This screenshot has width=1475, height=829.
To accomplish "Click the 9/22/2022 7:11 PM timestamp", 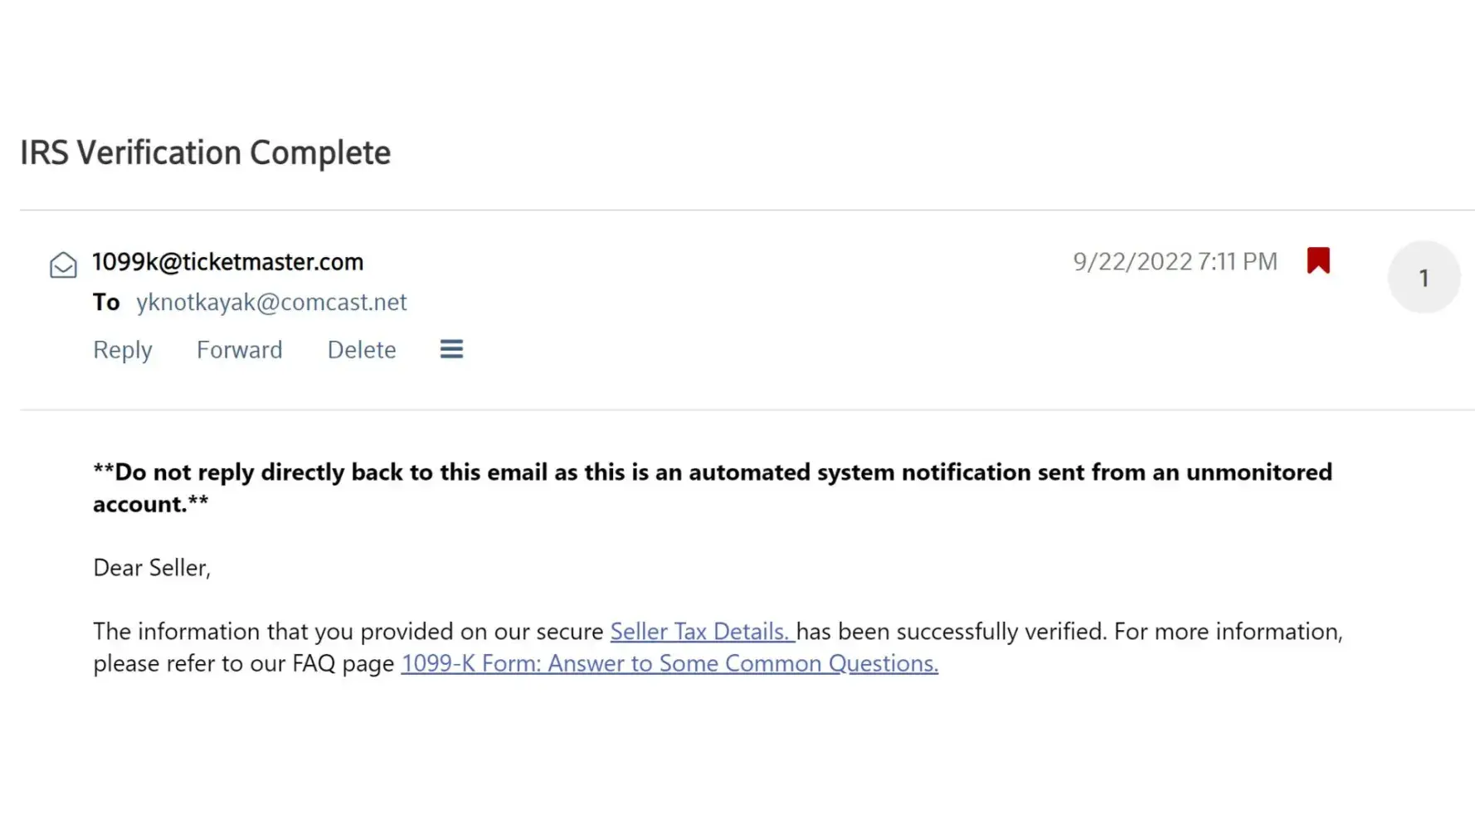I will pos(1175,262).
